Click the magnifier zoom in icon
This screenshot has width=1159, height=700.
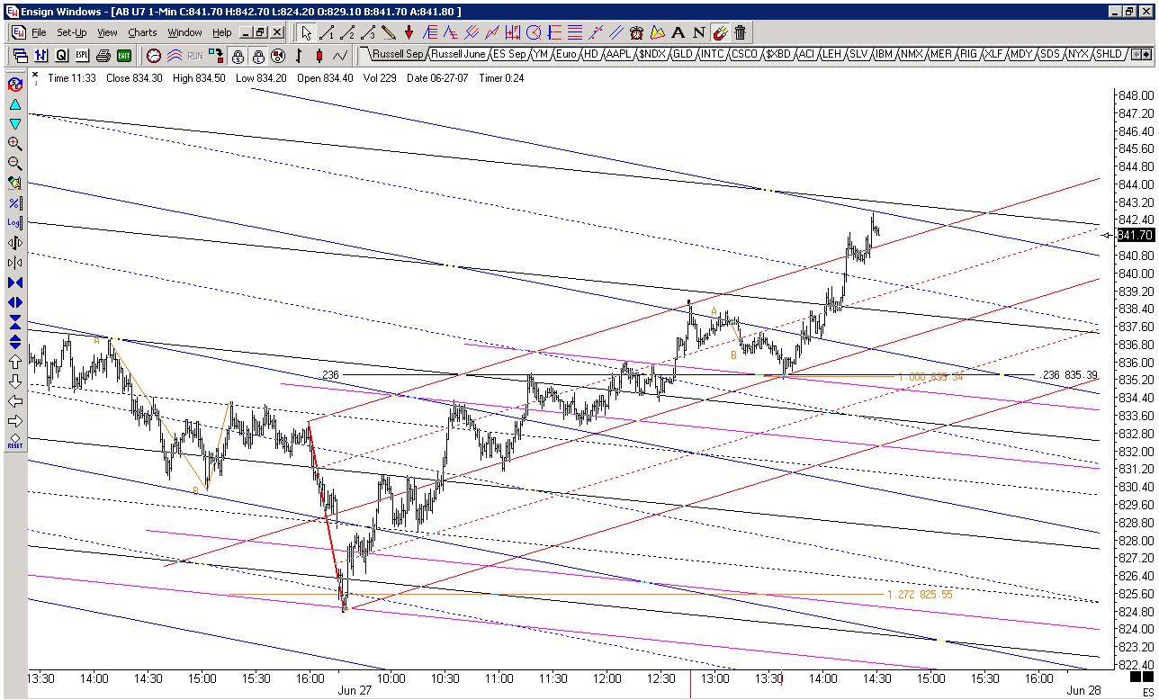[x=15, y=143]
